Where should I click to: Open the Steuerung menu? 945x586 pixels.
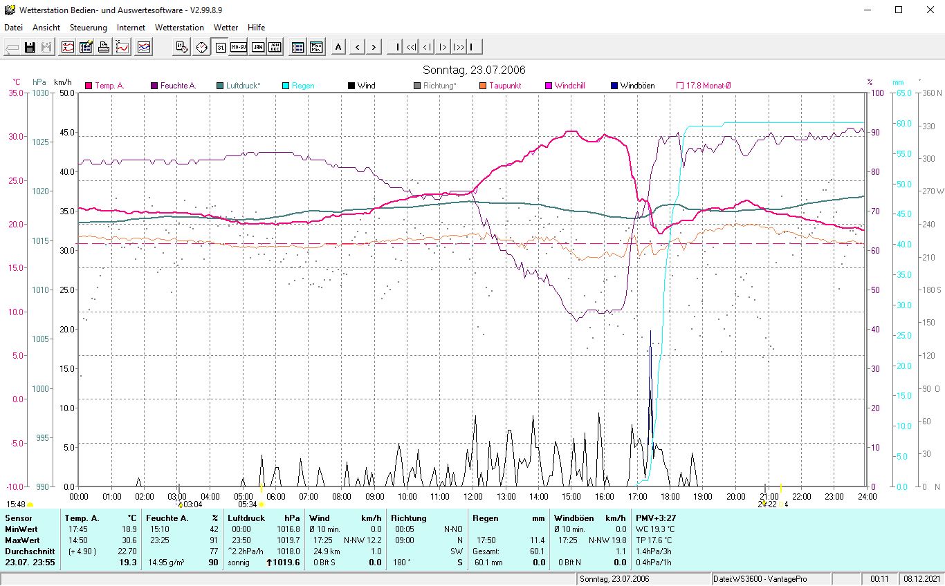(x=88, y=28)
